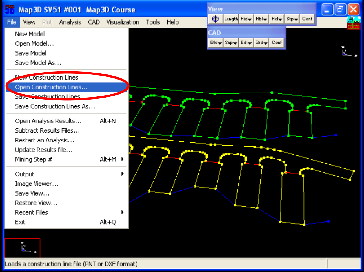Open the Stp dropdown in View toolbar

[x=292, y=19]
